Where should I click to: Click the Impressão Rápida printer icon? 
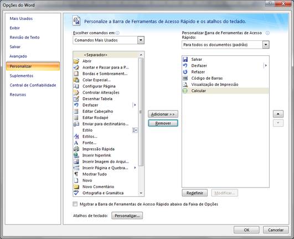pos(76,149)
